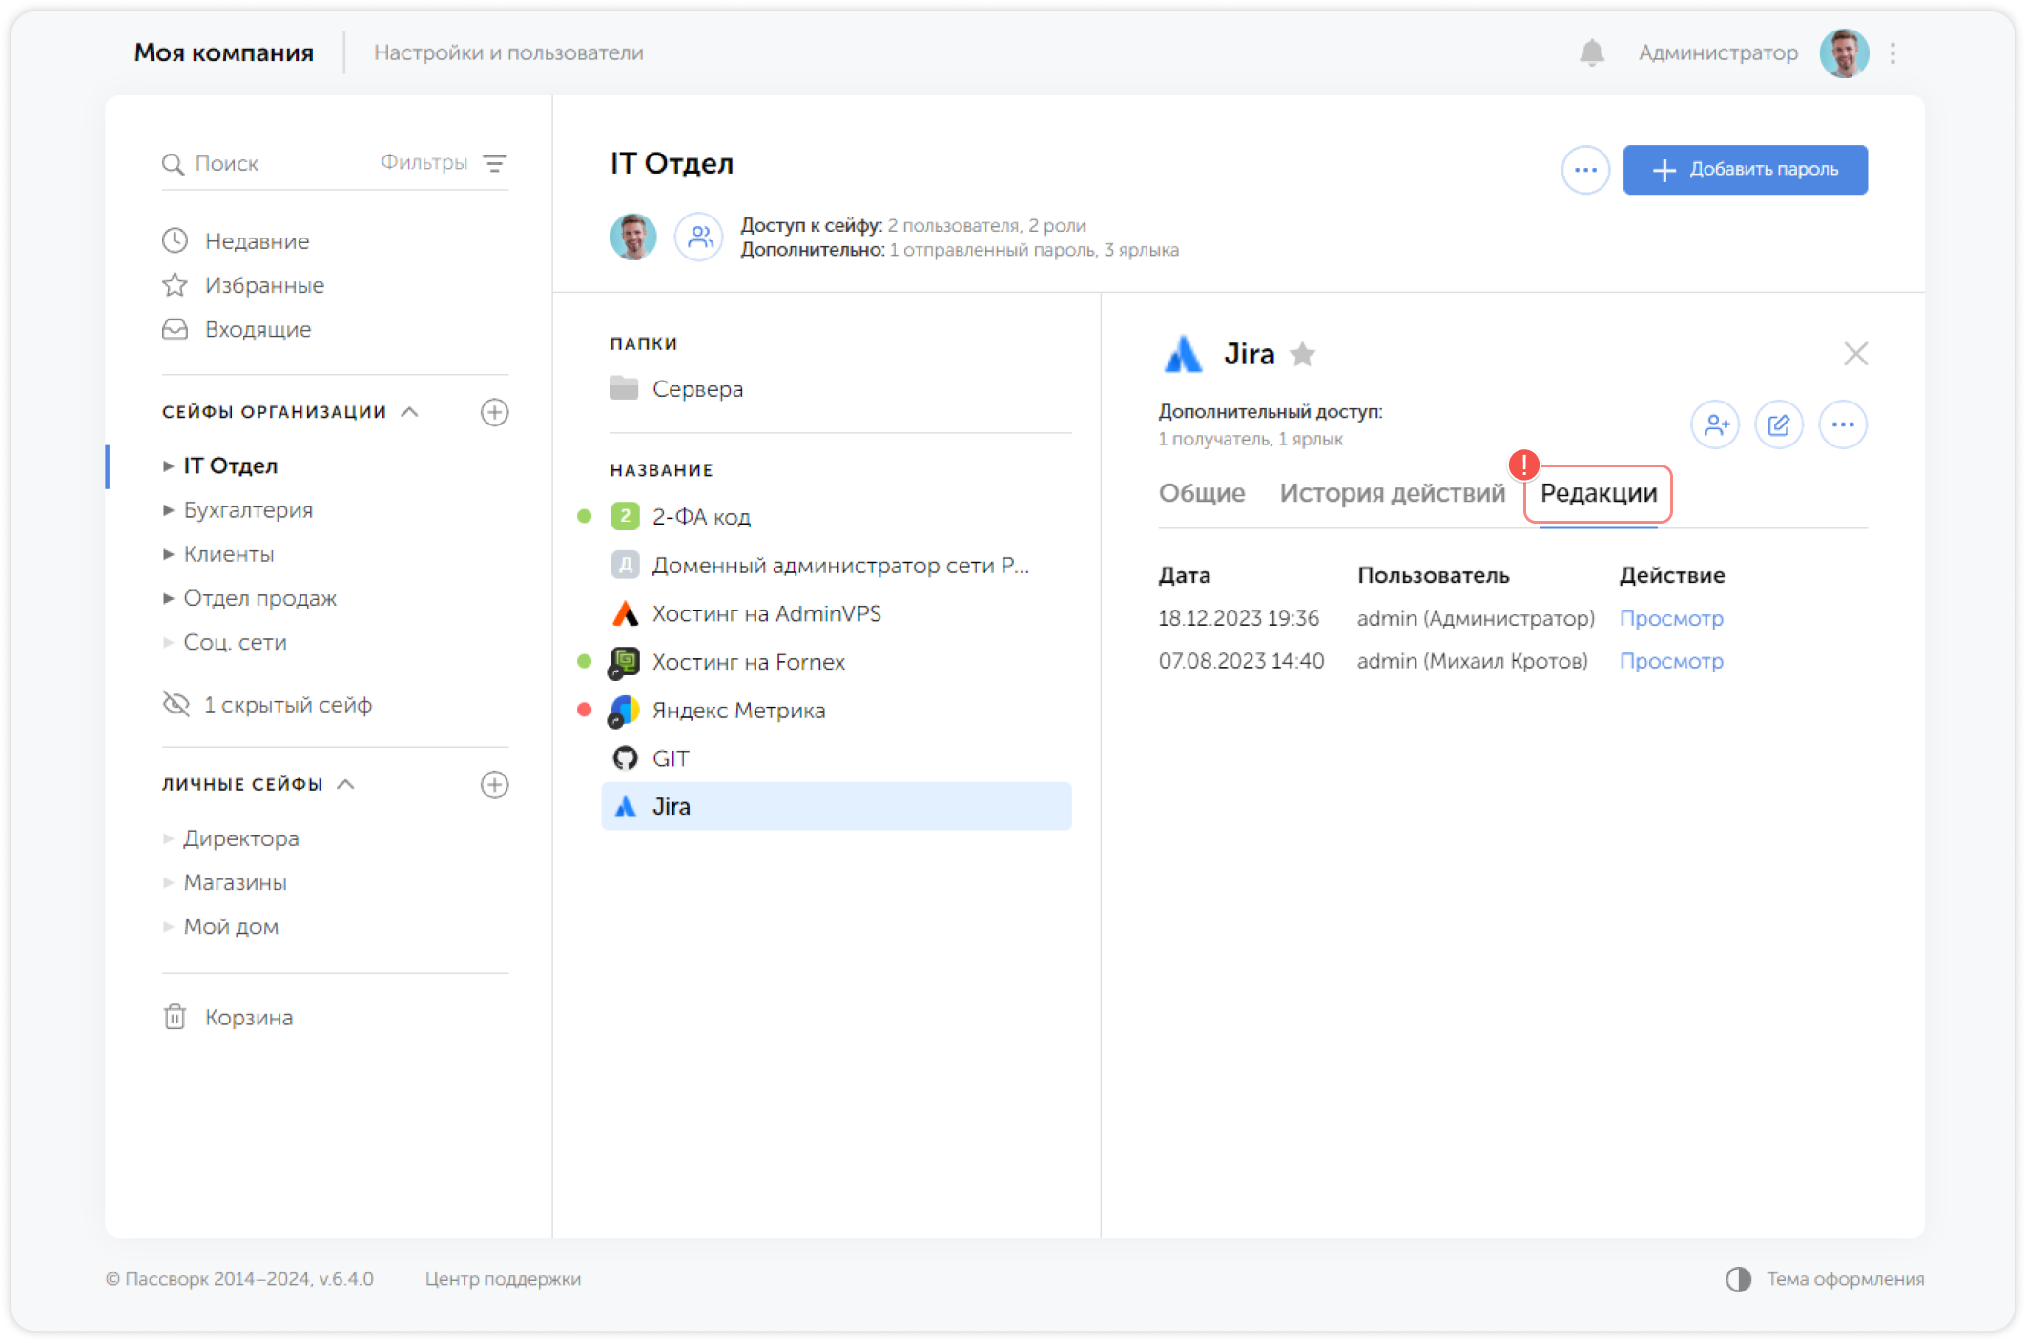
Task: Click Просмотр for the 18.12.2023 revision
Action: point(1671,618)
